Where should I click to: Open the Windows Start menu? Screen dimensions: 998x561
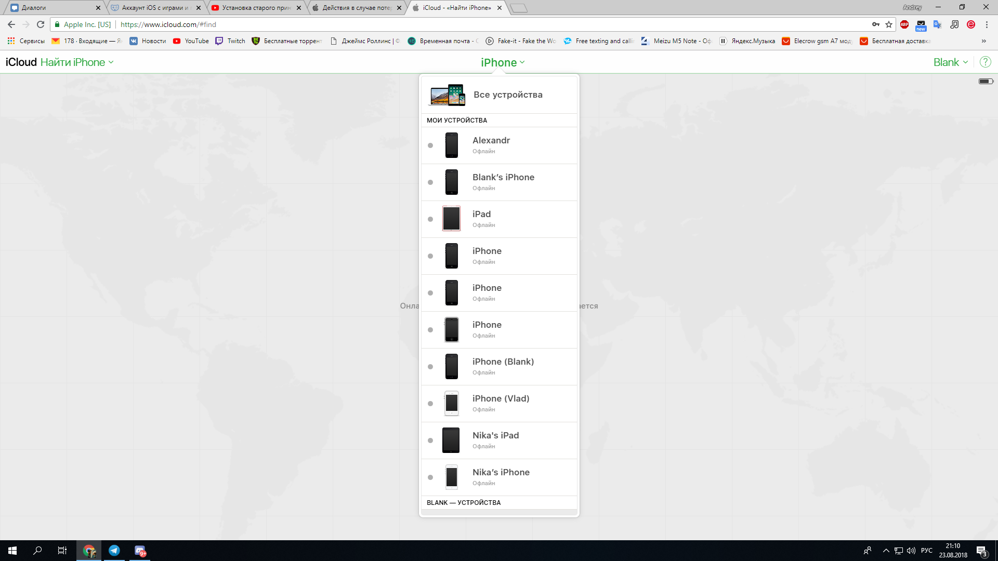(12, 551)
